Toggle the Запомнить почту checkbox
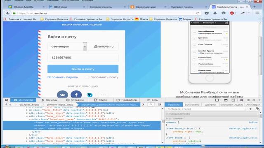The image size is (264, 148). [x=86, y=77]
